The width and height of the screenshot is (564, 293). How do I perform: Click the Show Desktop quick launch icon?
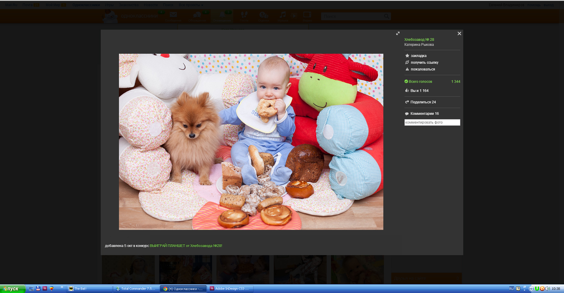tap(31, 289)
